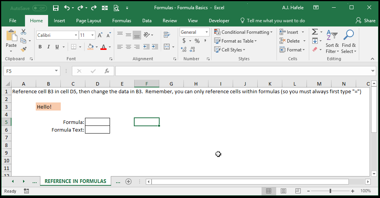Screen dimensions: 380x198
Task: Open Find & Select
Action: point(349,42)
